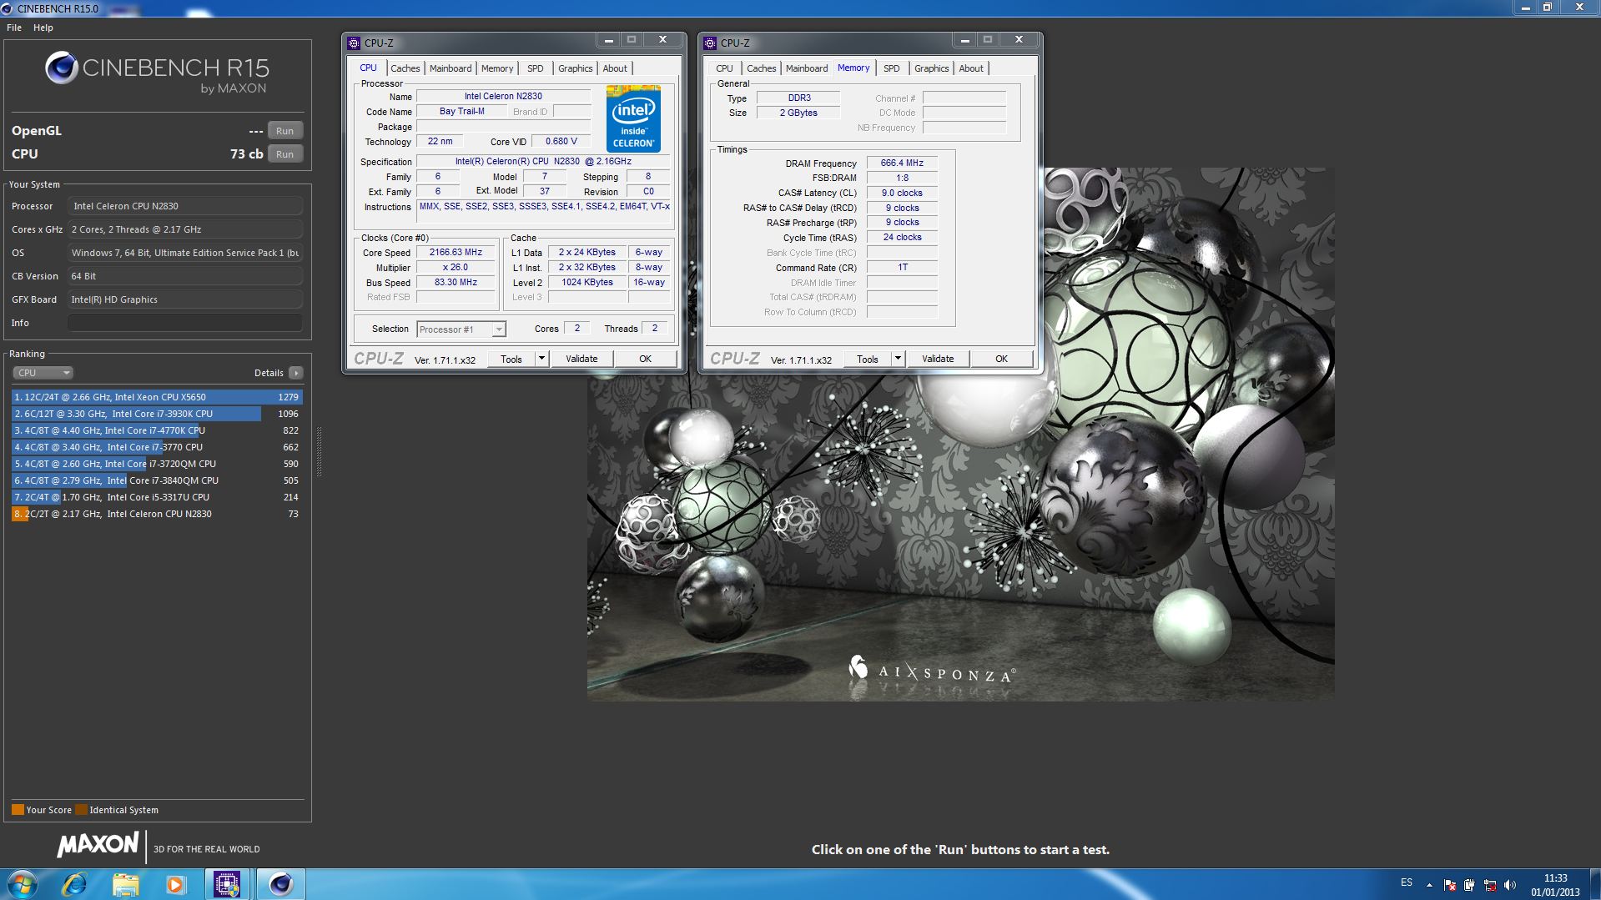Click the volume speaker tray icon

[x=1509, y=885]
